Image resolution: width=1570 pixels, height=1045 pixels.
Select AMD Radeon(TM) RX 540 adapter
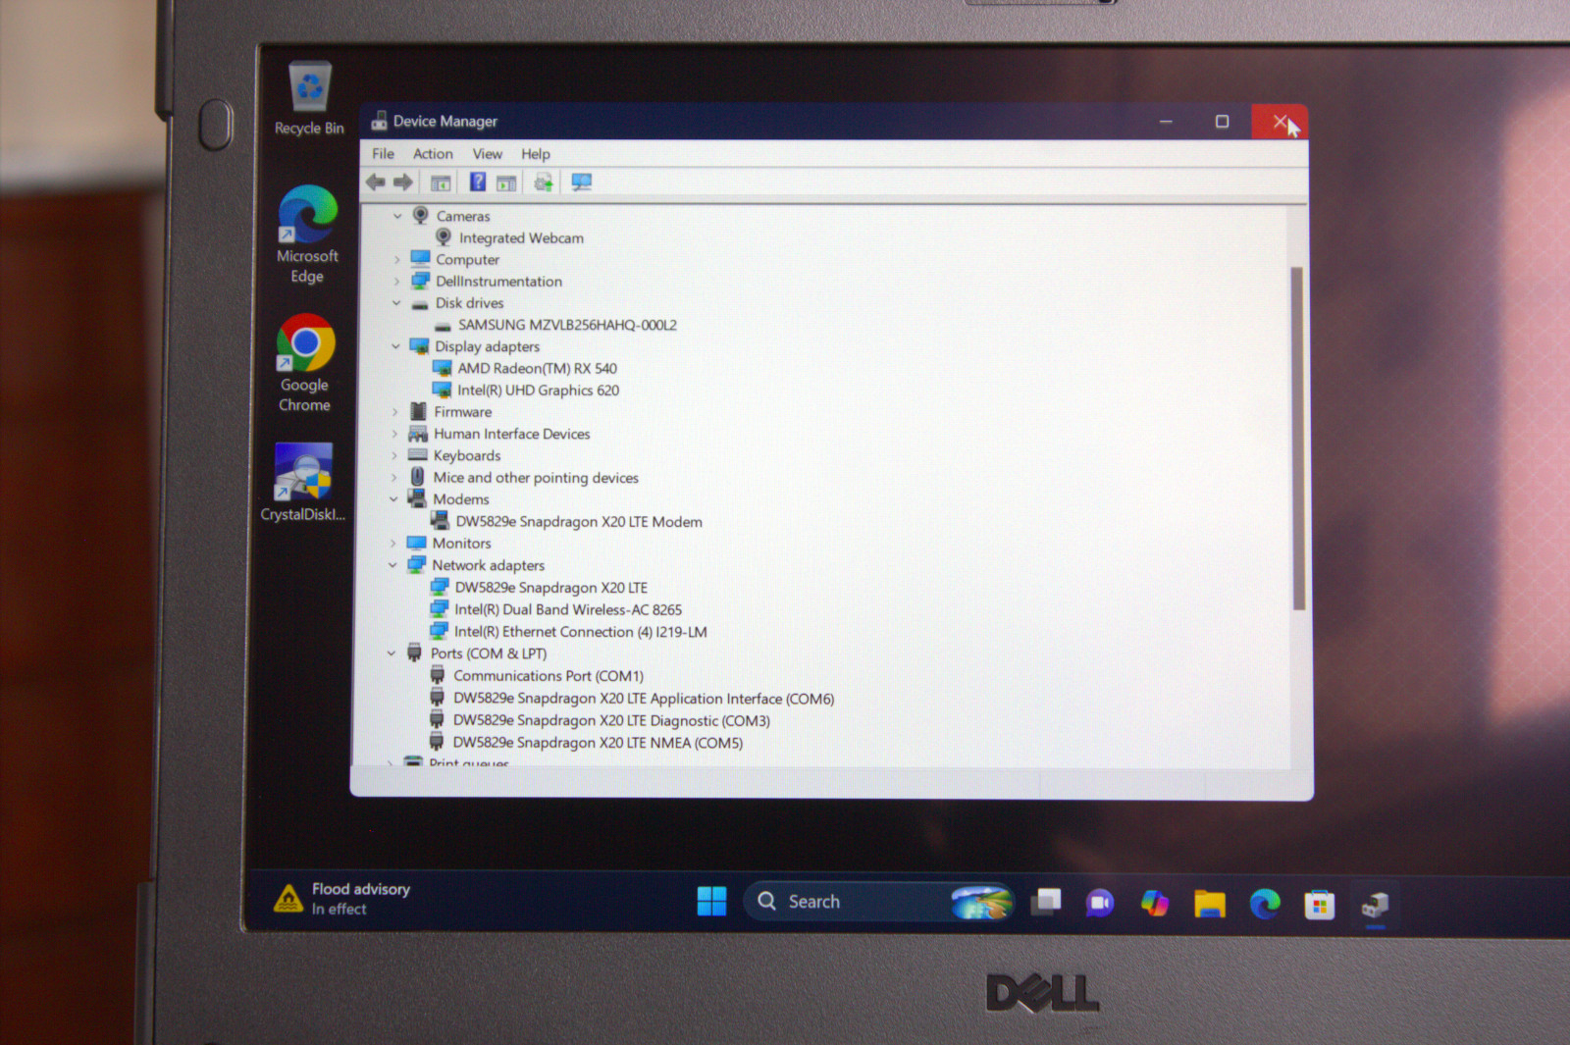[537, 369]
